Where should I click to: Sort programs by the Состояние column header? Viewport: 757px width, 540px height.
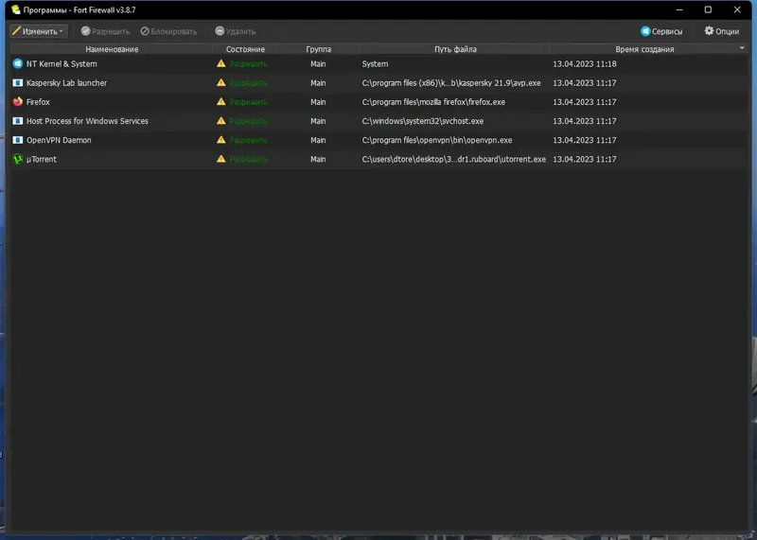(245, 49)
